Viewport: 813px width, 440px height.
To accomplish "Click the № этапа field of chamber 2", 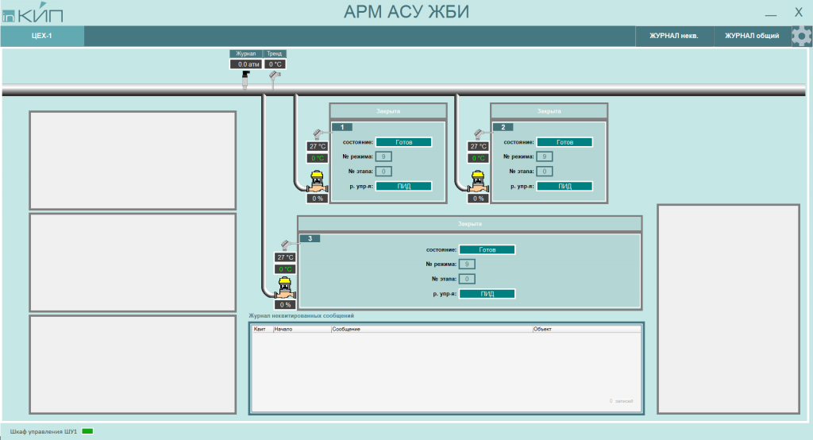I will tap(545, 172).
